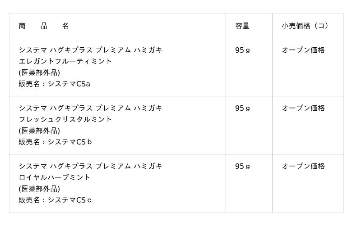Click オープン価格 in the エレガントフルーティミント row
The height and width of the screenshot is (226, 361).
(303, 50)
